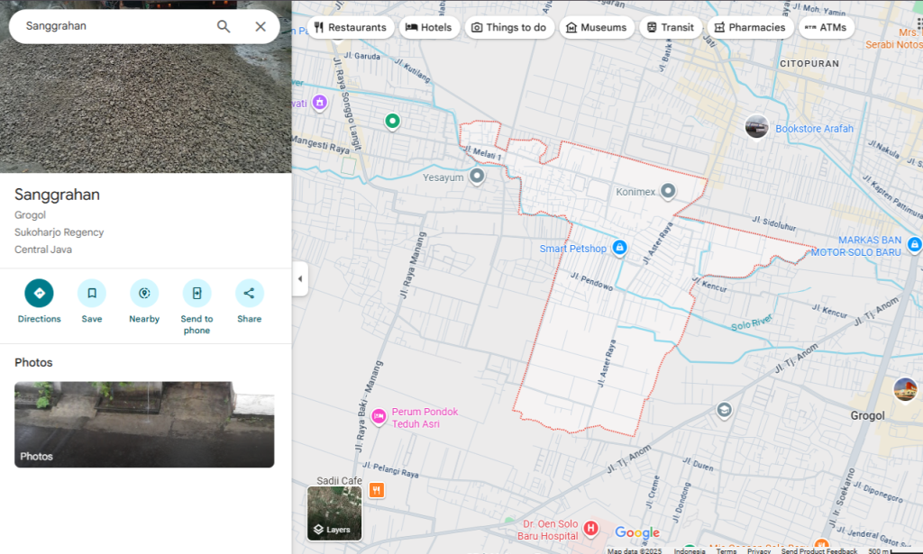Show Things to do nearby
Screen dimensions: 923x554
click(x=509, y=28)
